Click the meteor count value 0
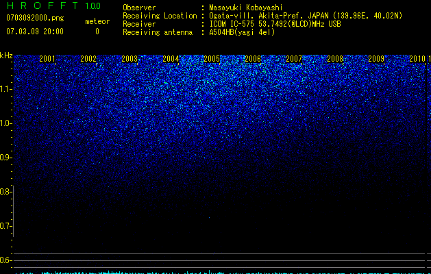The width and height of the screenshot is (431, 274). [x=97, y=32]
